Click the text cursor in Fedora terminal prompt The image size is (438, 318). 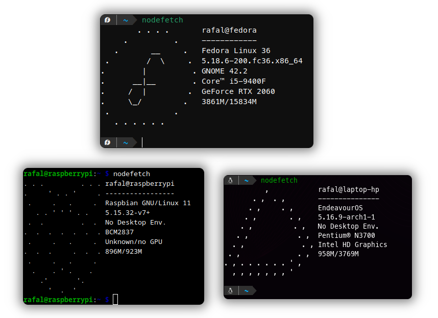(142, 142)
